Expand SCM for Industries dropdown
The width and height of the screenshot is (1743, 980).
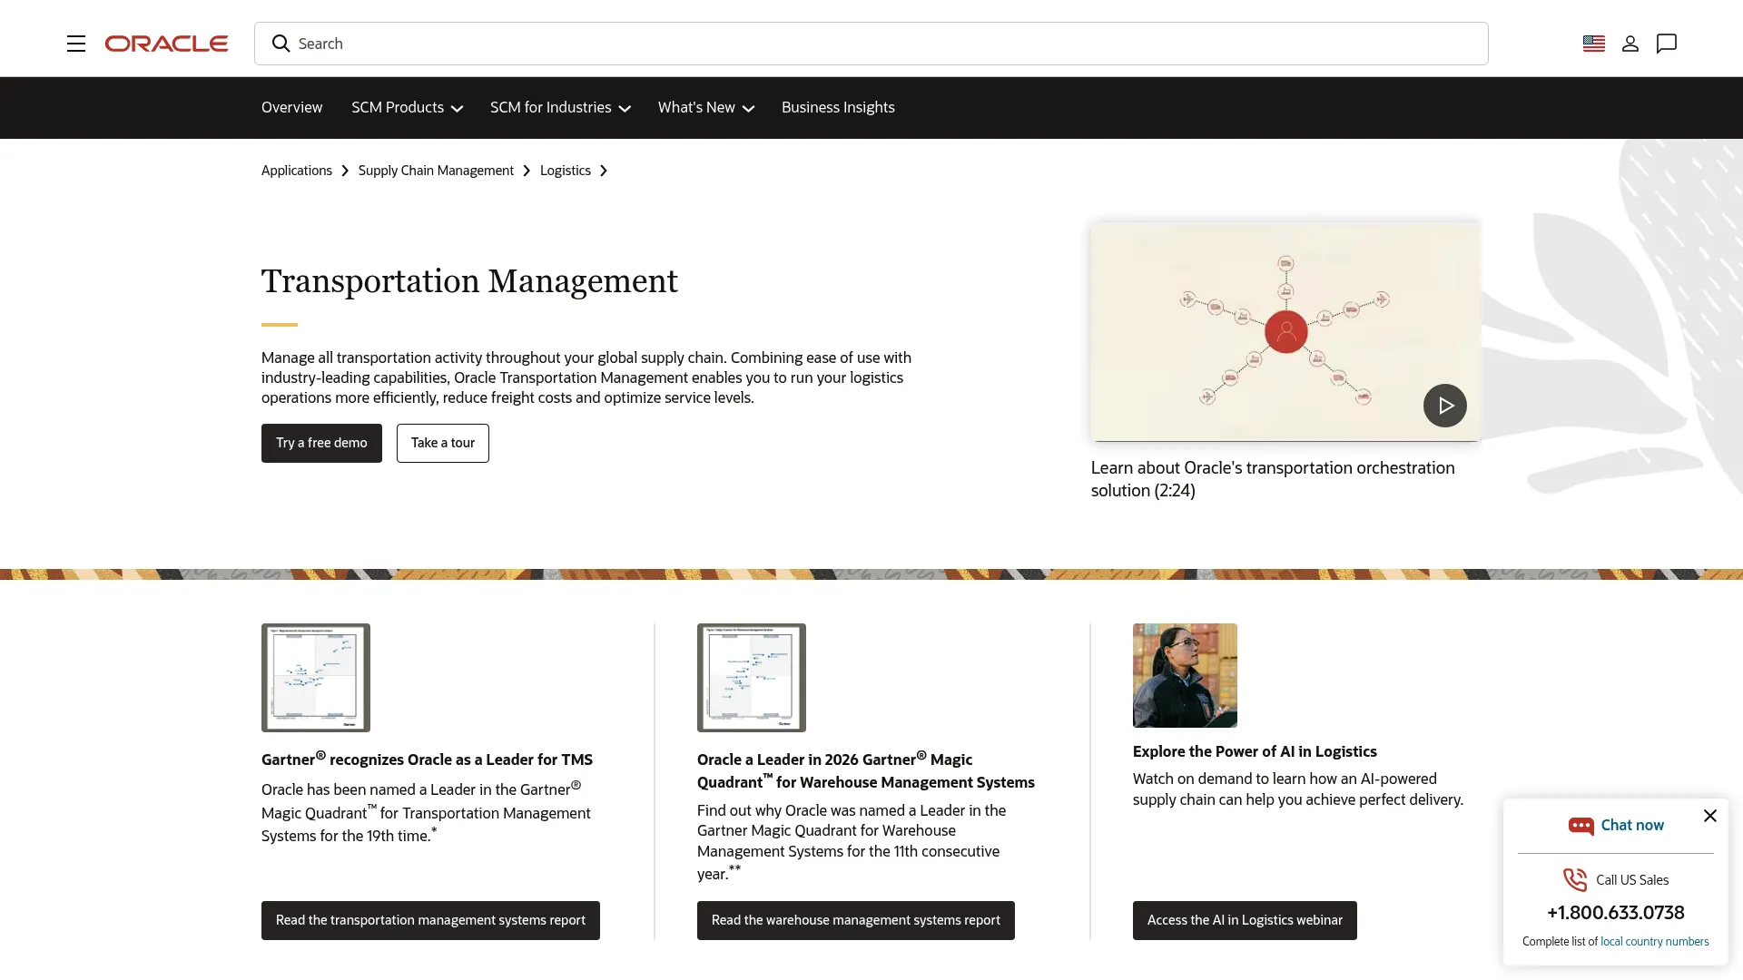coord(560,107)
